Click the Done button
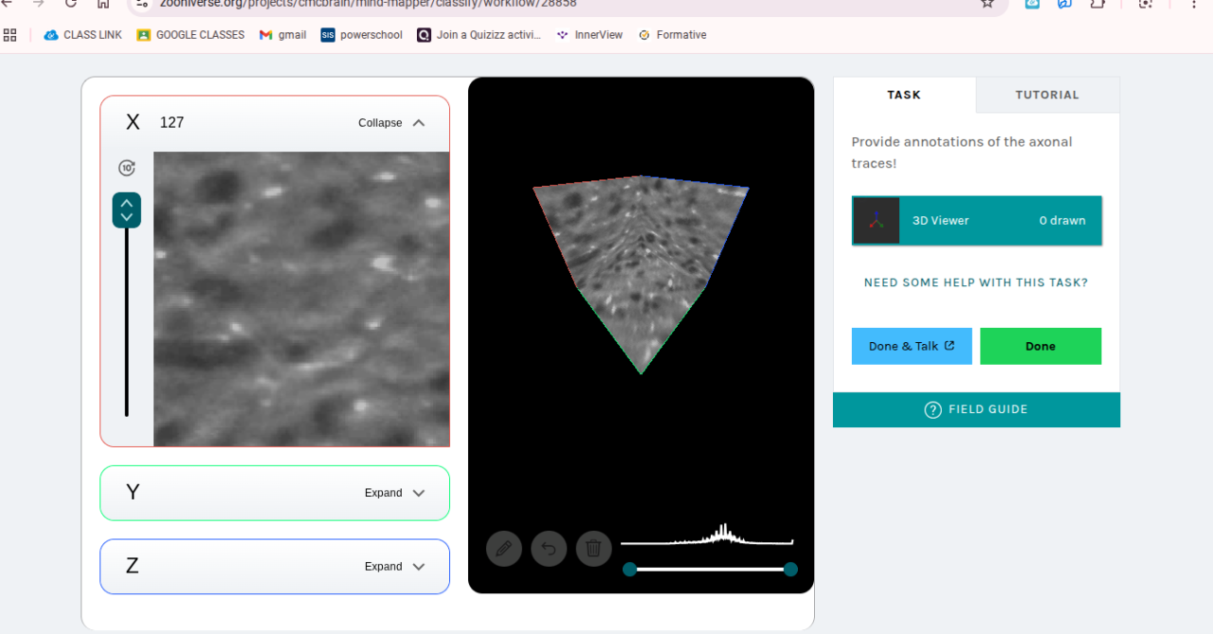 pyautogui.click(x=1041, y=346)
